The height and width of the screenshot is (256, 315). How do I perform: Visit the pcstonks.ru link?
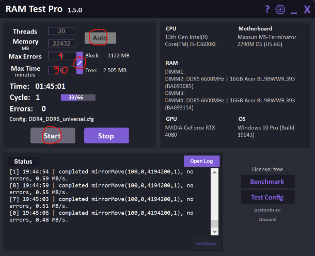267,210
